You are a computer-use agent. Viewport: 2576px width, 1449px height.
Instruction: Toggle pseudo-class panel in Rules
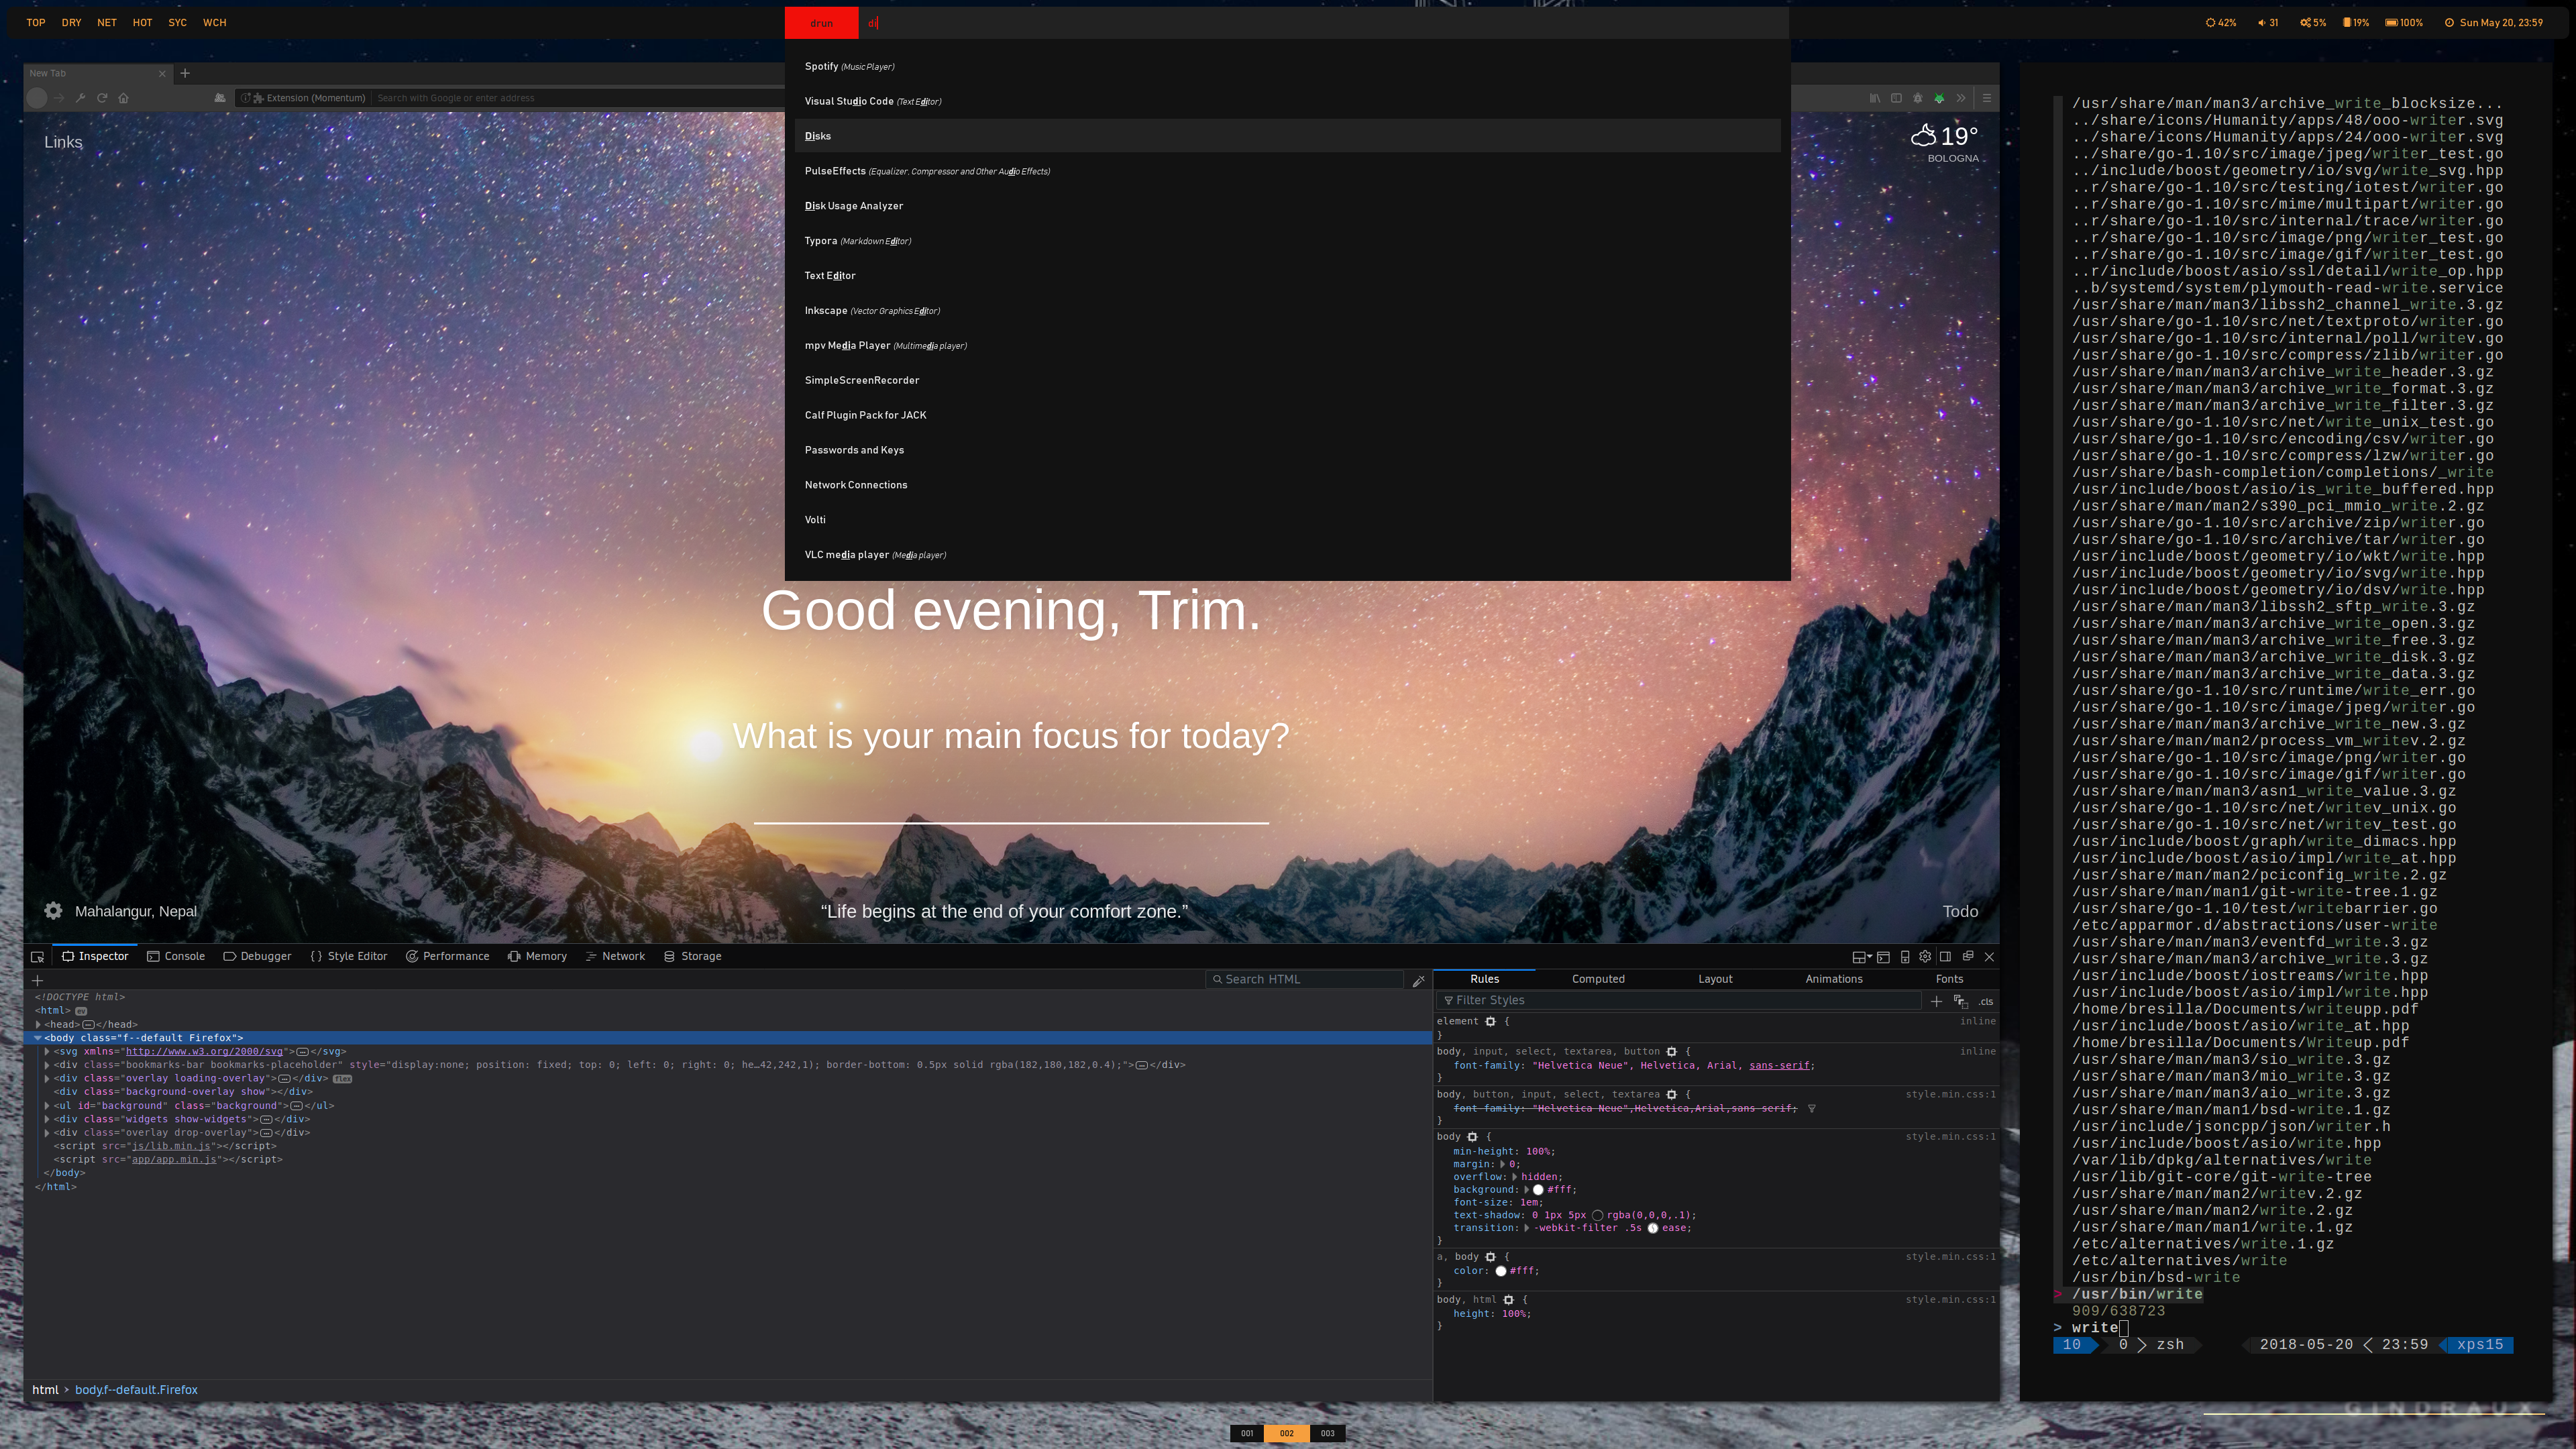tap(1960, 1001)
